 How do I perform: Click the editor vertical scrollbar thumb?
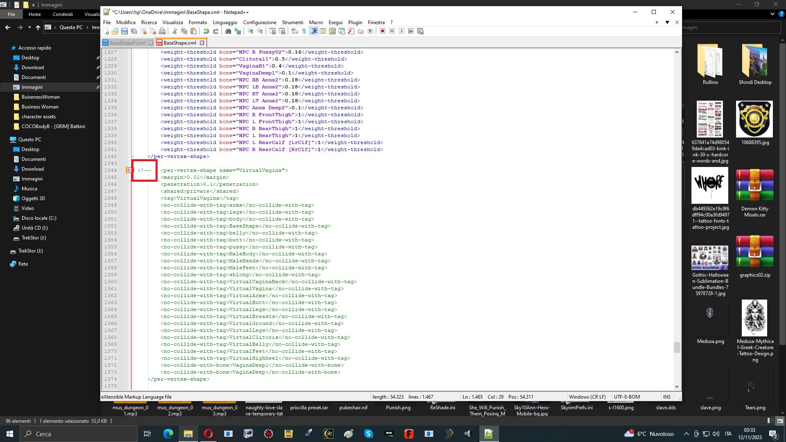click(x=677, y=347)
